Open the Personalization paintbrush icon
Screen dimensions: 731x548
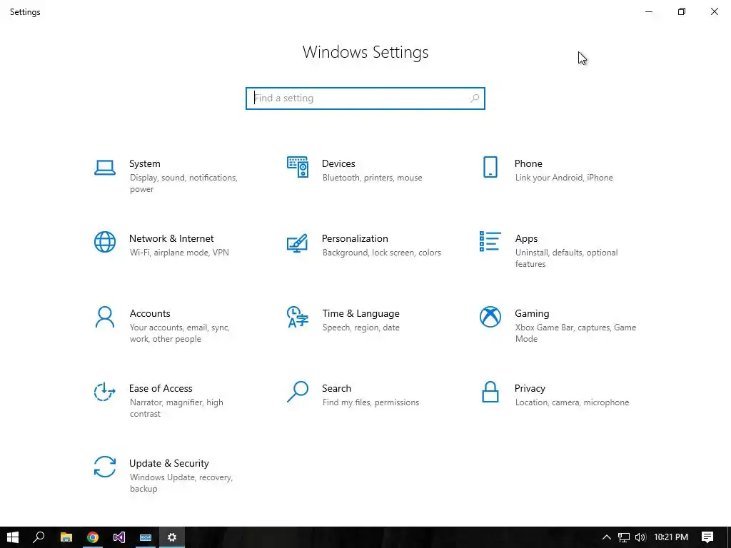point(298,243)
